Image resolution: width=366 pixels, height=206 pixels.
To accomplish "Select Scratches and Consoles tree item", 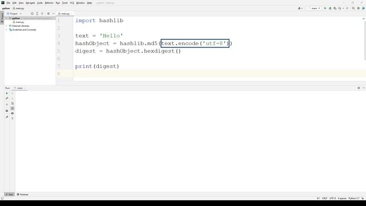I will tap(22, 30).
